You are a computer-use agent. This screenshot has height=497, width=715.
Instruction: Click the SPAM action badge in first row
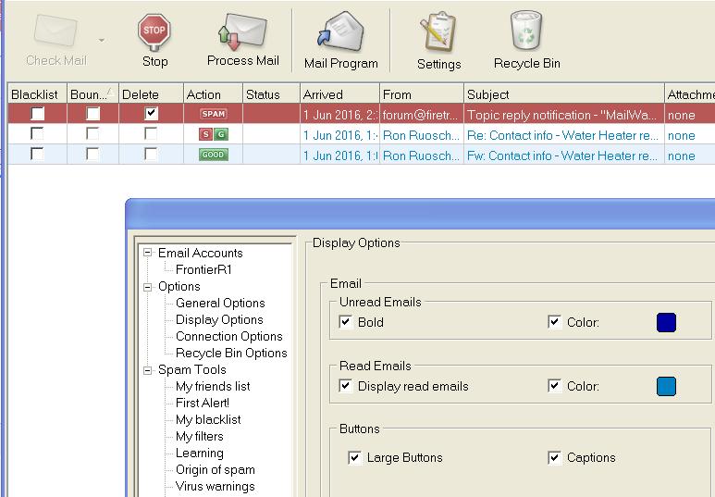click(x=214, y=114)
